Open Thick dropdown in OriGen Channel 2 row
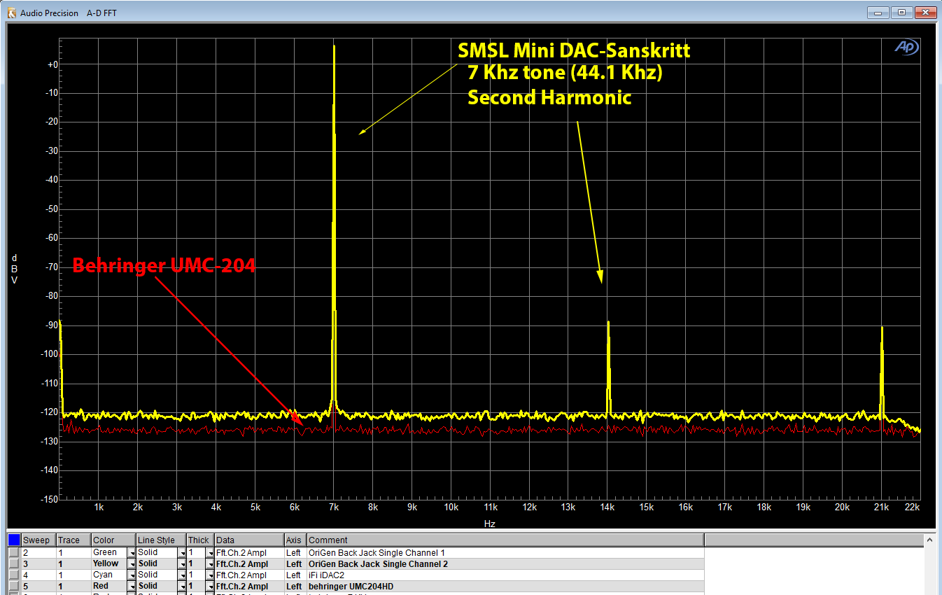This screenshot has width=942, height=595. 211,564
